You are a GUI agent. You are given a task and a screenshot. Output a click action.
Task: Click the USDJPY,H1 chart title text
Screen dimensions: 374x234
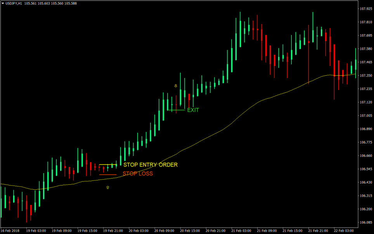click(14, 3)
